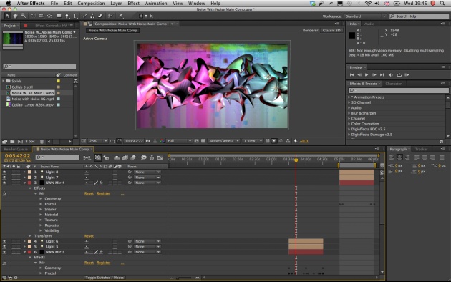The image size is (451, 282).
Task: Click the Classic 3D renderer button
Action: [x=331, y=30]
